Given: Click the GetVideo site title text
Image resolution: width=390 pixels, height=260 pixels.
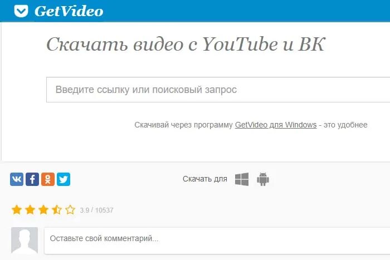Looking at the screenshot, I should tap(69, 11).
